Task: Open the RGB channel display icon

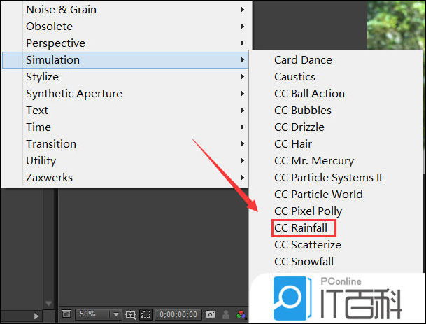Action: coord(241,314)
